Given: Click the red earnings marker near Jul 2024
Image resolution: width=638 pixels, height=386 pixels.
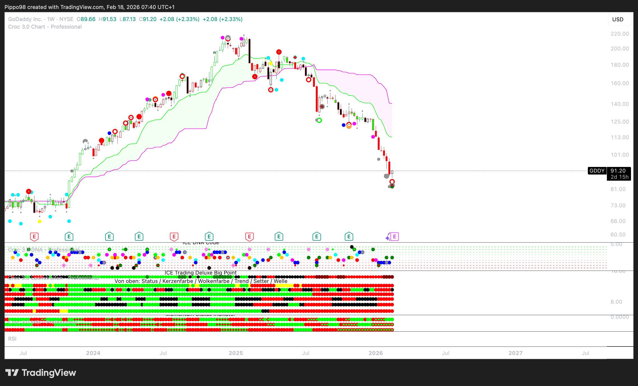Looking at the screenshot, I should [x=174, y=237].
